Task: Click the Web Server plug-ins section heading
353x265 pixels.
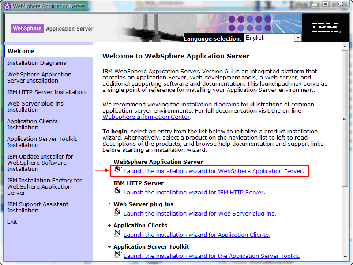Action: pos(143,204)
